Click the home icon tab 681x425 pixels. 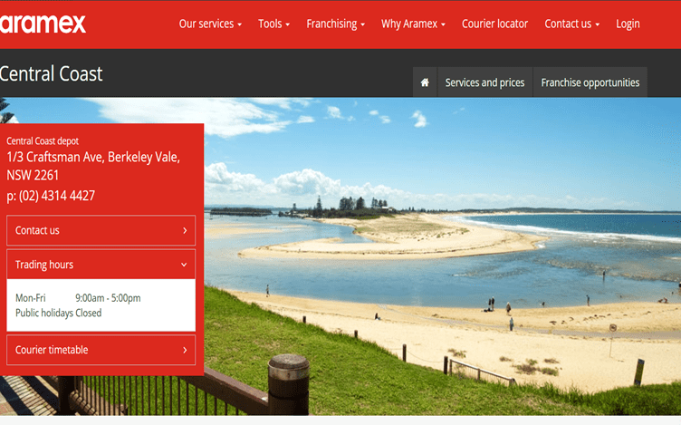point(425,82)
